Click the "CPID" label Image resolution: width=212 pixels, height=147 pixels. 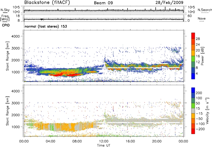(6, 25)
